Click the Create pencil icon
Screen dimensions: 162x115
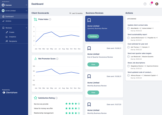pos(7,32)
